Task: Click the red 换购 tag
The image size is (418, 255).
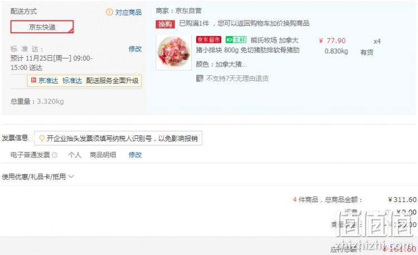Action: [165, 24]
